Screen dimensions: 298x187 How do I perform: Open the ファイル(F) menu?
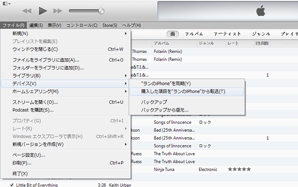tap(13, 25)
